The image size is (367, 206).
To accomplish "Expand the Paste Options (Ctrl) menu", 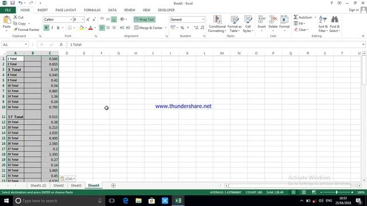I will click(x=68, y=179).
